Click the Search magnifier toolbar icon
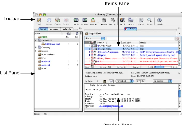Screen dimensions: 184x125 click(150, 20)
